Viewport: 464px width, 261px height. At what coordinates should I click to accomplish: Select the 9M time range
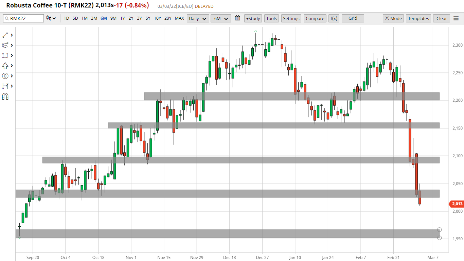(x=113, y=18)
